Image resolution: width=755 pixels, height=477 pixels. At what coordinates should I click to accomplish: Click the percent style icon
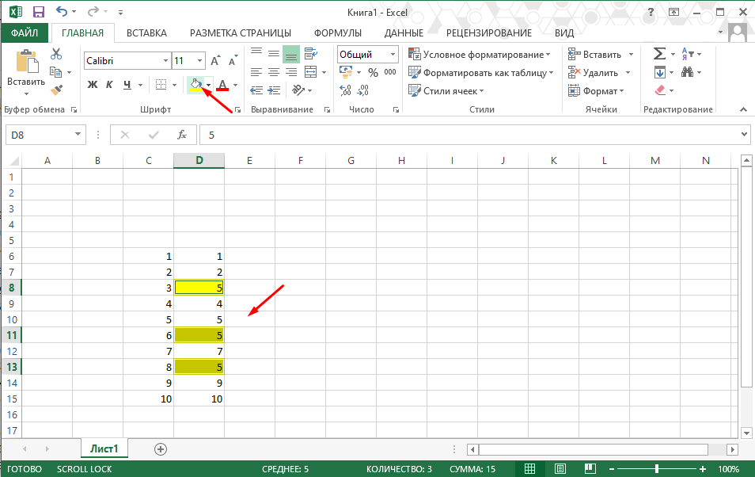tap(374, 72)
